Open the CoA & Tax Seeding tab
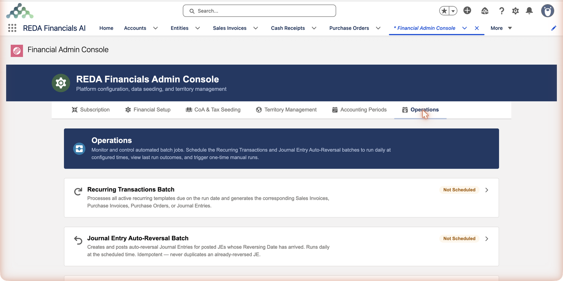This screenshot has height=281, width=563. point(213,110)
